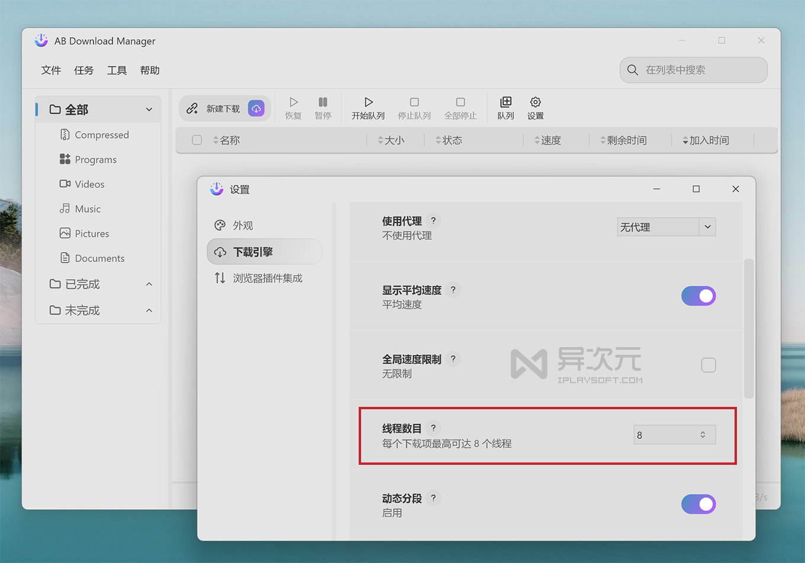Click the Resume (恢复) download icon
Image resolution: width=805 pixels, height=563 pixels.
[x=293, y=106]
